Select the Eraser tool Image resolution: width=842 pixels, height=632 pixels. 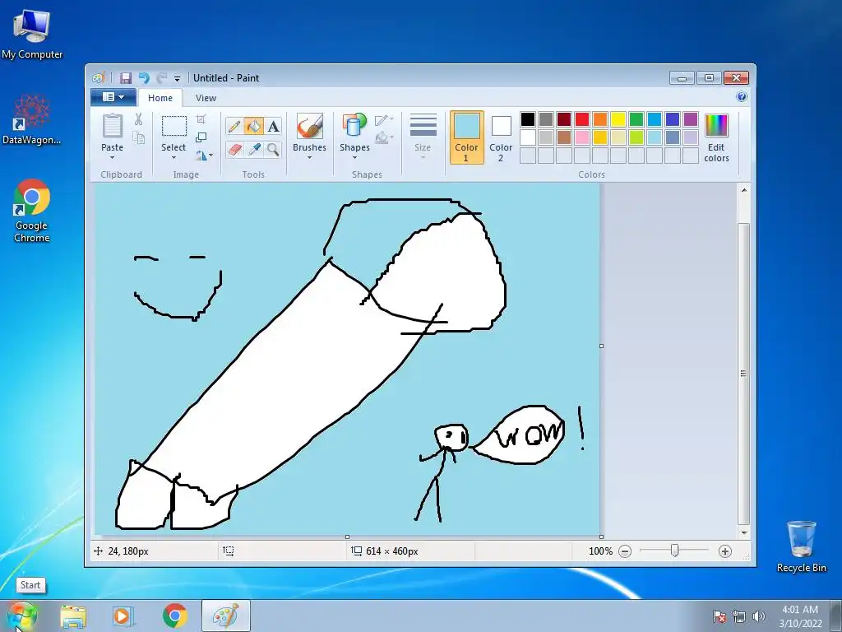[x=234, y=149]
